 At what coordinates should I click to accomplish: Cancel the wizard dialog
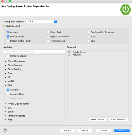(103, 130)
